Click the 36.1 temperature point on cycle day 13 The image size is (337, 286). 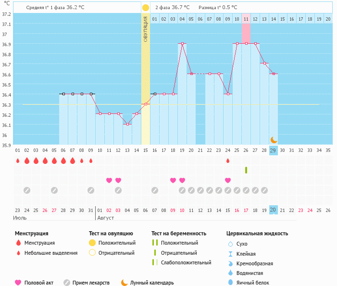127,124
